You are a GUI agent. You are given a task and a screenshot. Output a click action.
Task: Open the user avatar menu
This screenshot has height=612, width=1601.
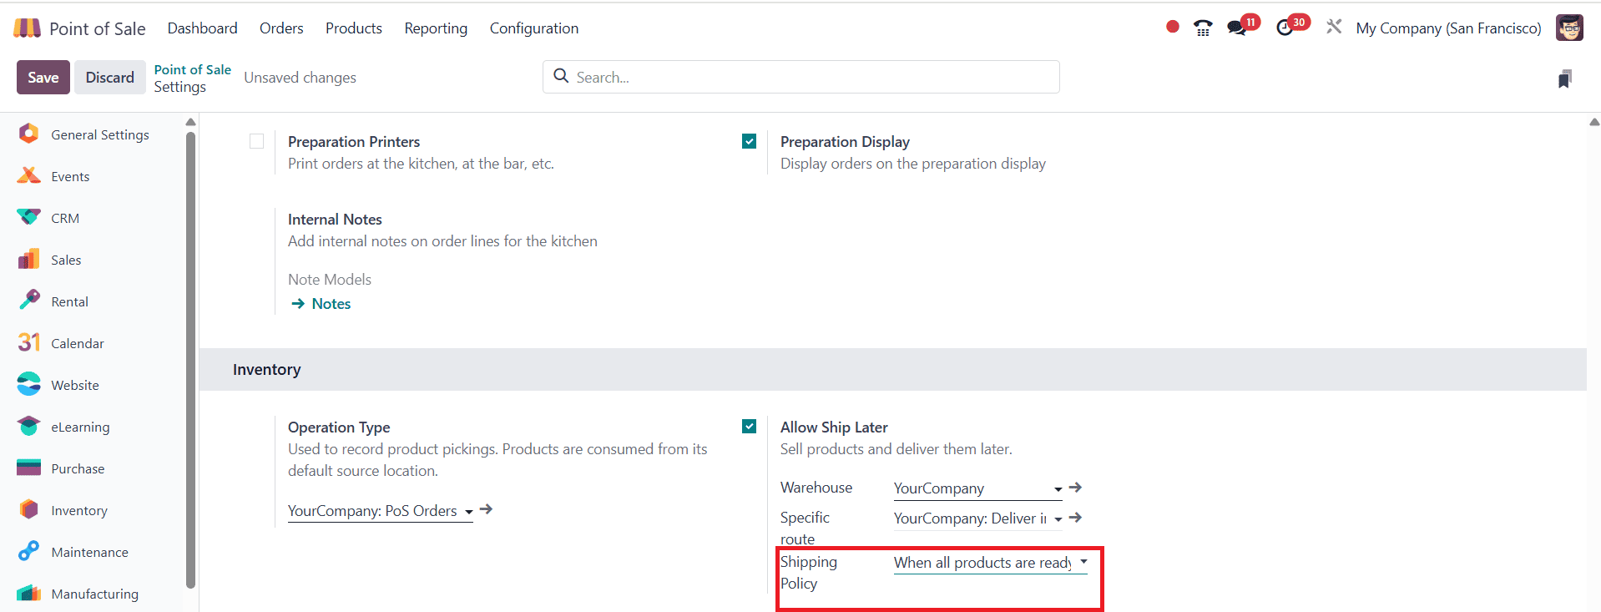pyautogui.click(x=1569, y=28)
